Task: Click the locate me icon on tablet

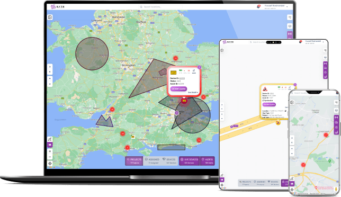Action: click(x=222, y=185)
